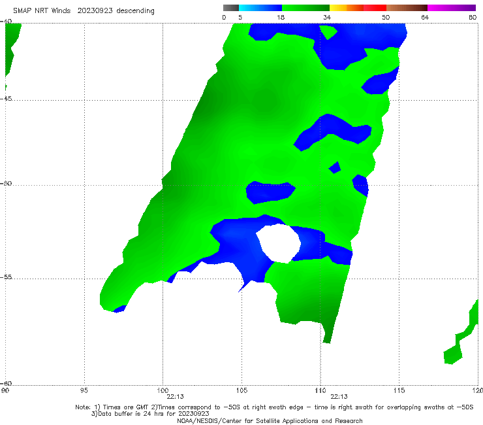The image size is (483, 425).
Task: Click the note '3)Data buffer is 24 hrs'
Action: [150, 414]
